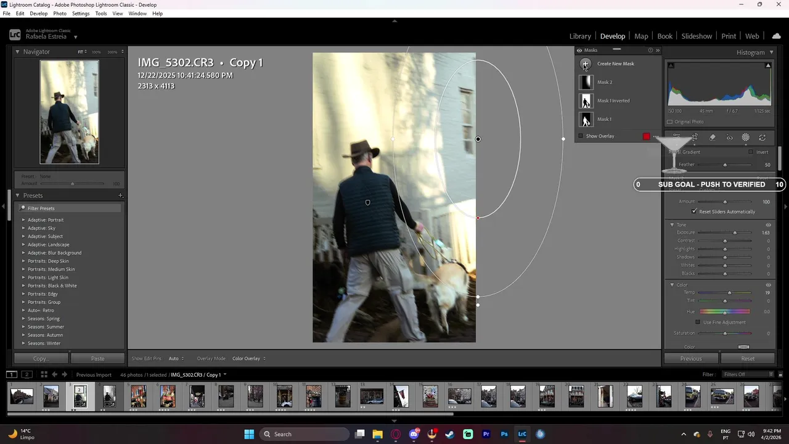The image size is (789, 444).
Task: Click the Create New Mask plus button
Action: click(x=586, y=64)
